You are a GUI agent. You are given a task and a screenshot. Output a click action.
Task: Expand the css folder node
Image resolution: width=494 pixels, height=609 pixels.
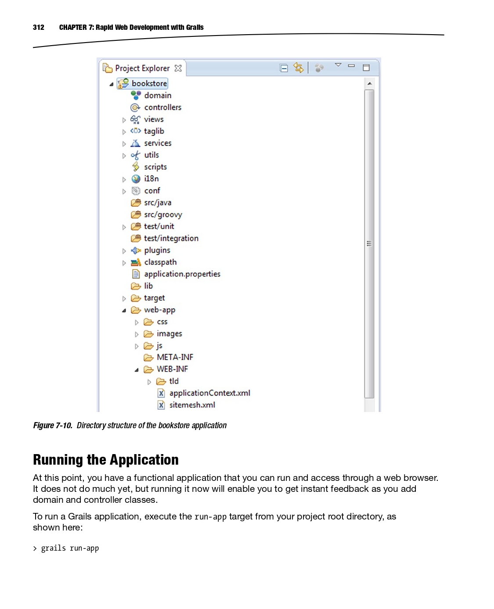[x=137, y=322]
